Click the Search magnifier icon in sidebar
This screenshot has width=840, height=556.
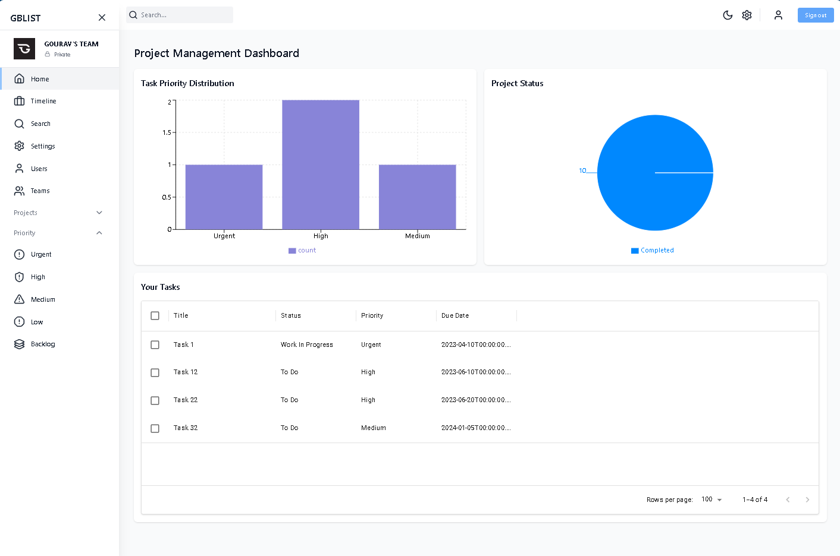click(x=19, y=124)
